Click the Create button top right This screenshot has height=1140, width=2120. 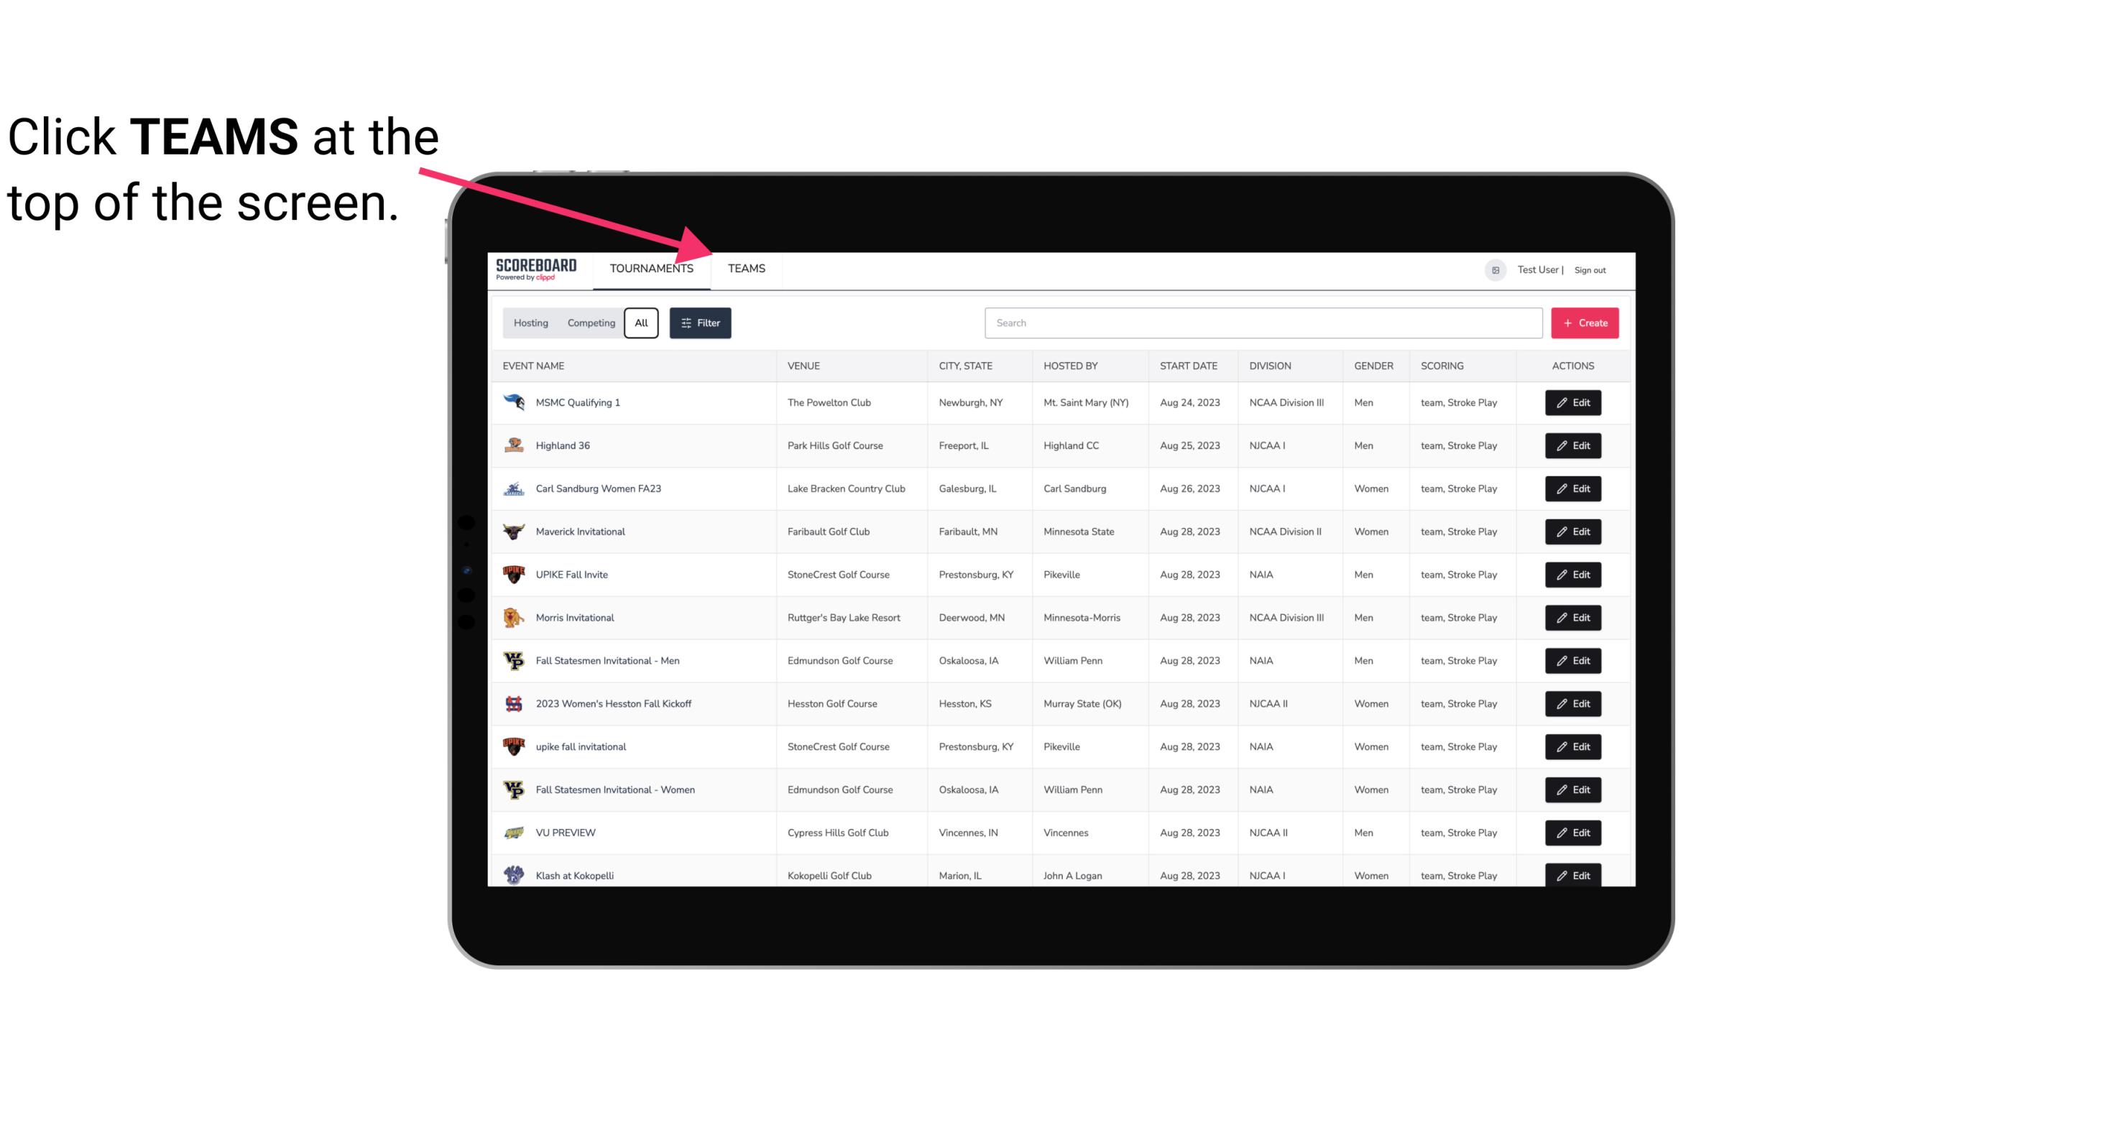coord(1585,322)
